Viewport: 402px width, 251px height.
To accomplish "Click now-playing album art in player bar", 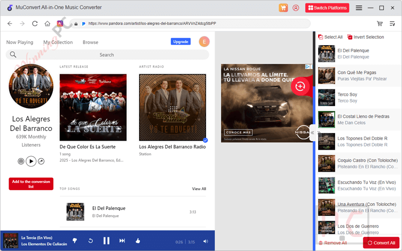I will 11,240.
